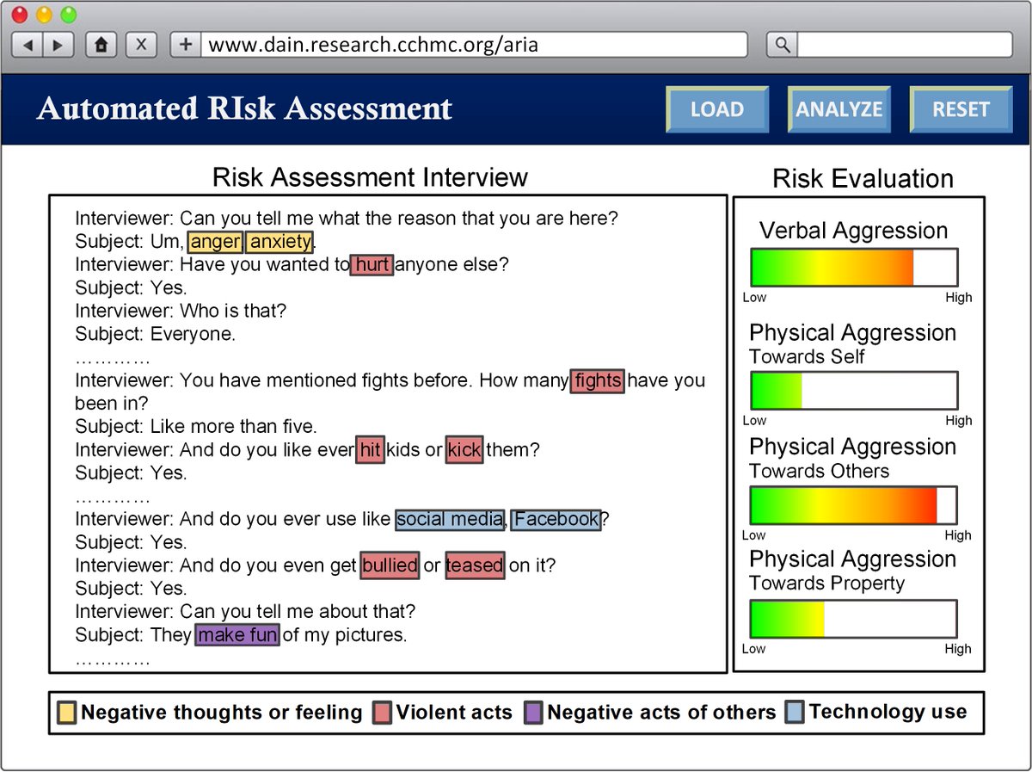Click the LOAD button

[x=717, y=109]
